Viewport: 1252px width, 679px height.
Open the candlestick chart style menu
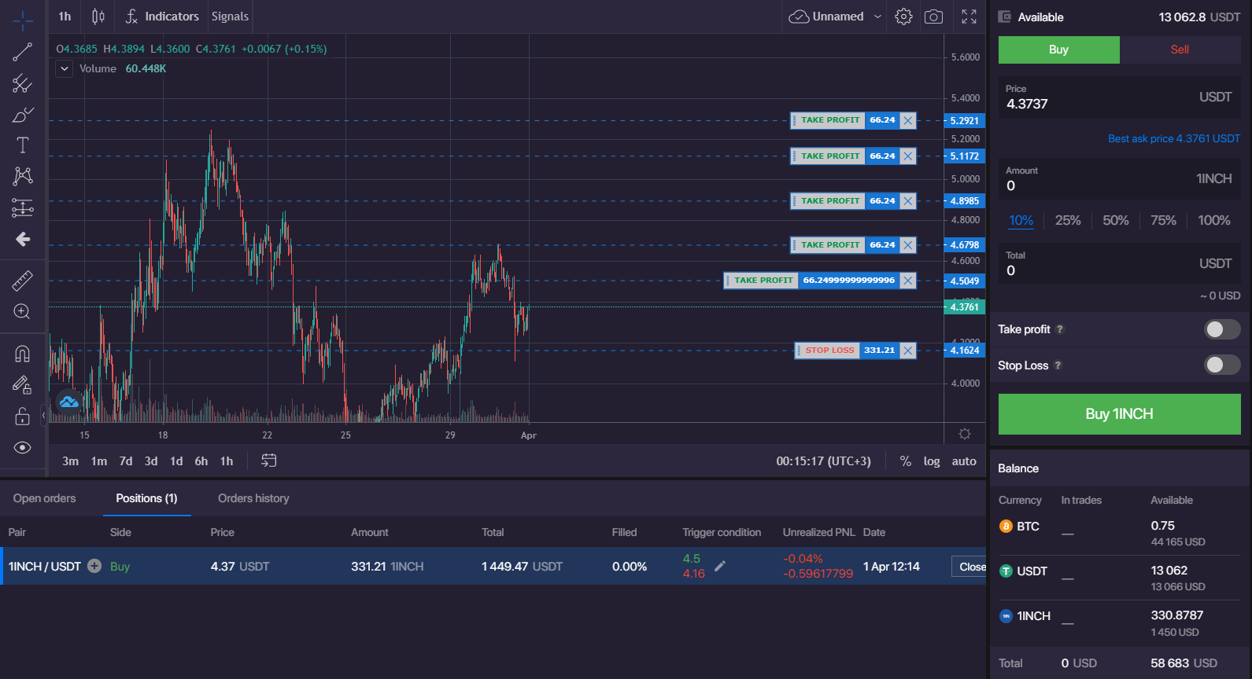[x=98, y=17]
